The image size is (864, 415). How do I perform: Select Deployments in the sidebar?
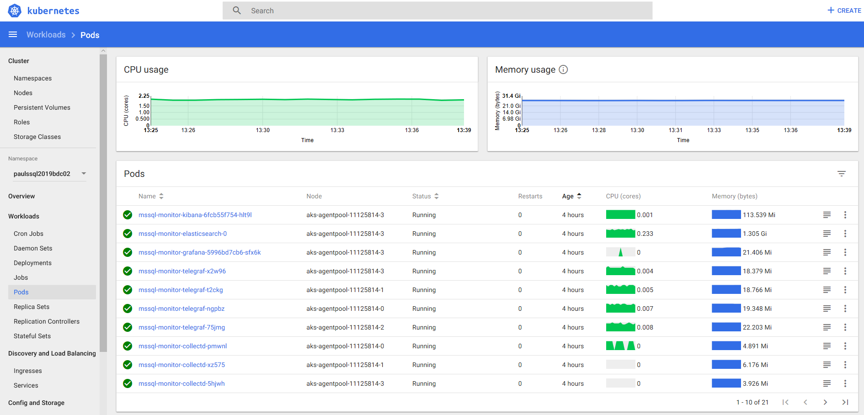32,263
